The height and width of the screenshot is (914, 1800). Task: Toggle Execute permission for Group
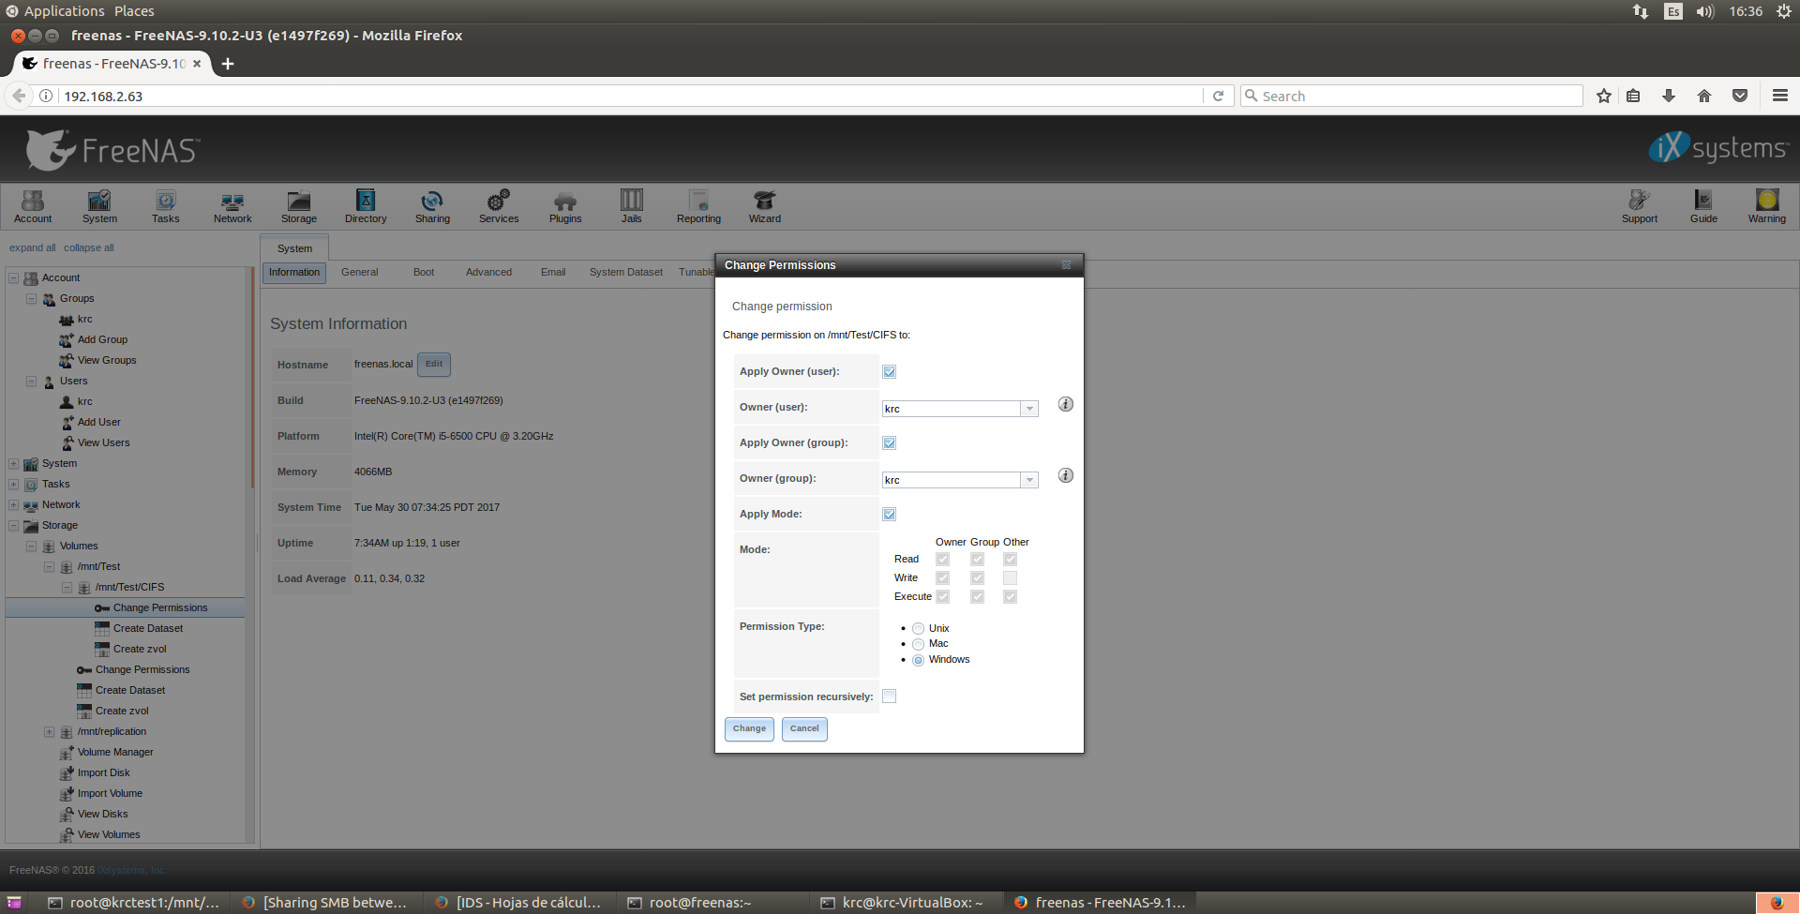pos(977,596)
